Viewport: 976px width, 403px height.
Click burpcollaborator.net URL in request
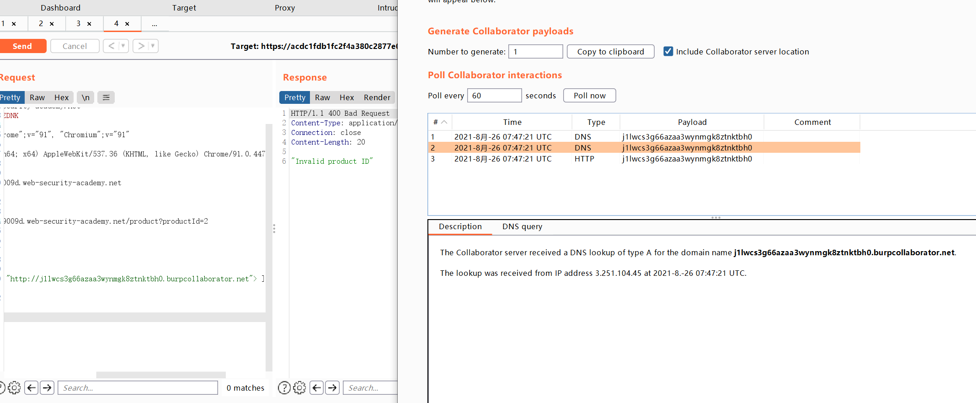[x=129, y=279]
